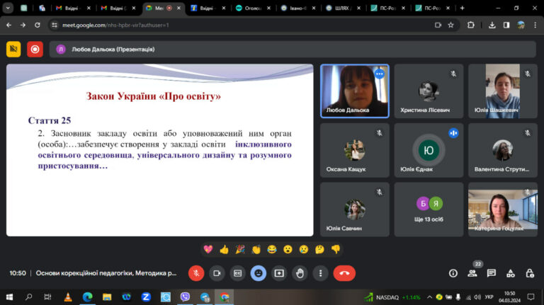Toggle the camera button in Meet

tap(217, 273)
